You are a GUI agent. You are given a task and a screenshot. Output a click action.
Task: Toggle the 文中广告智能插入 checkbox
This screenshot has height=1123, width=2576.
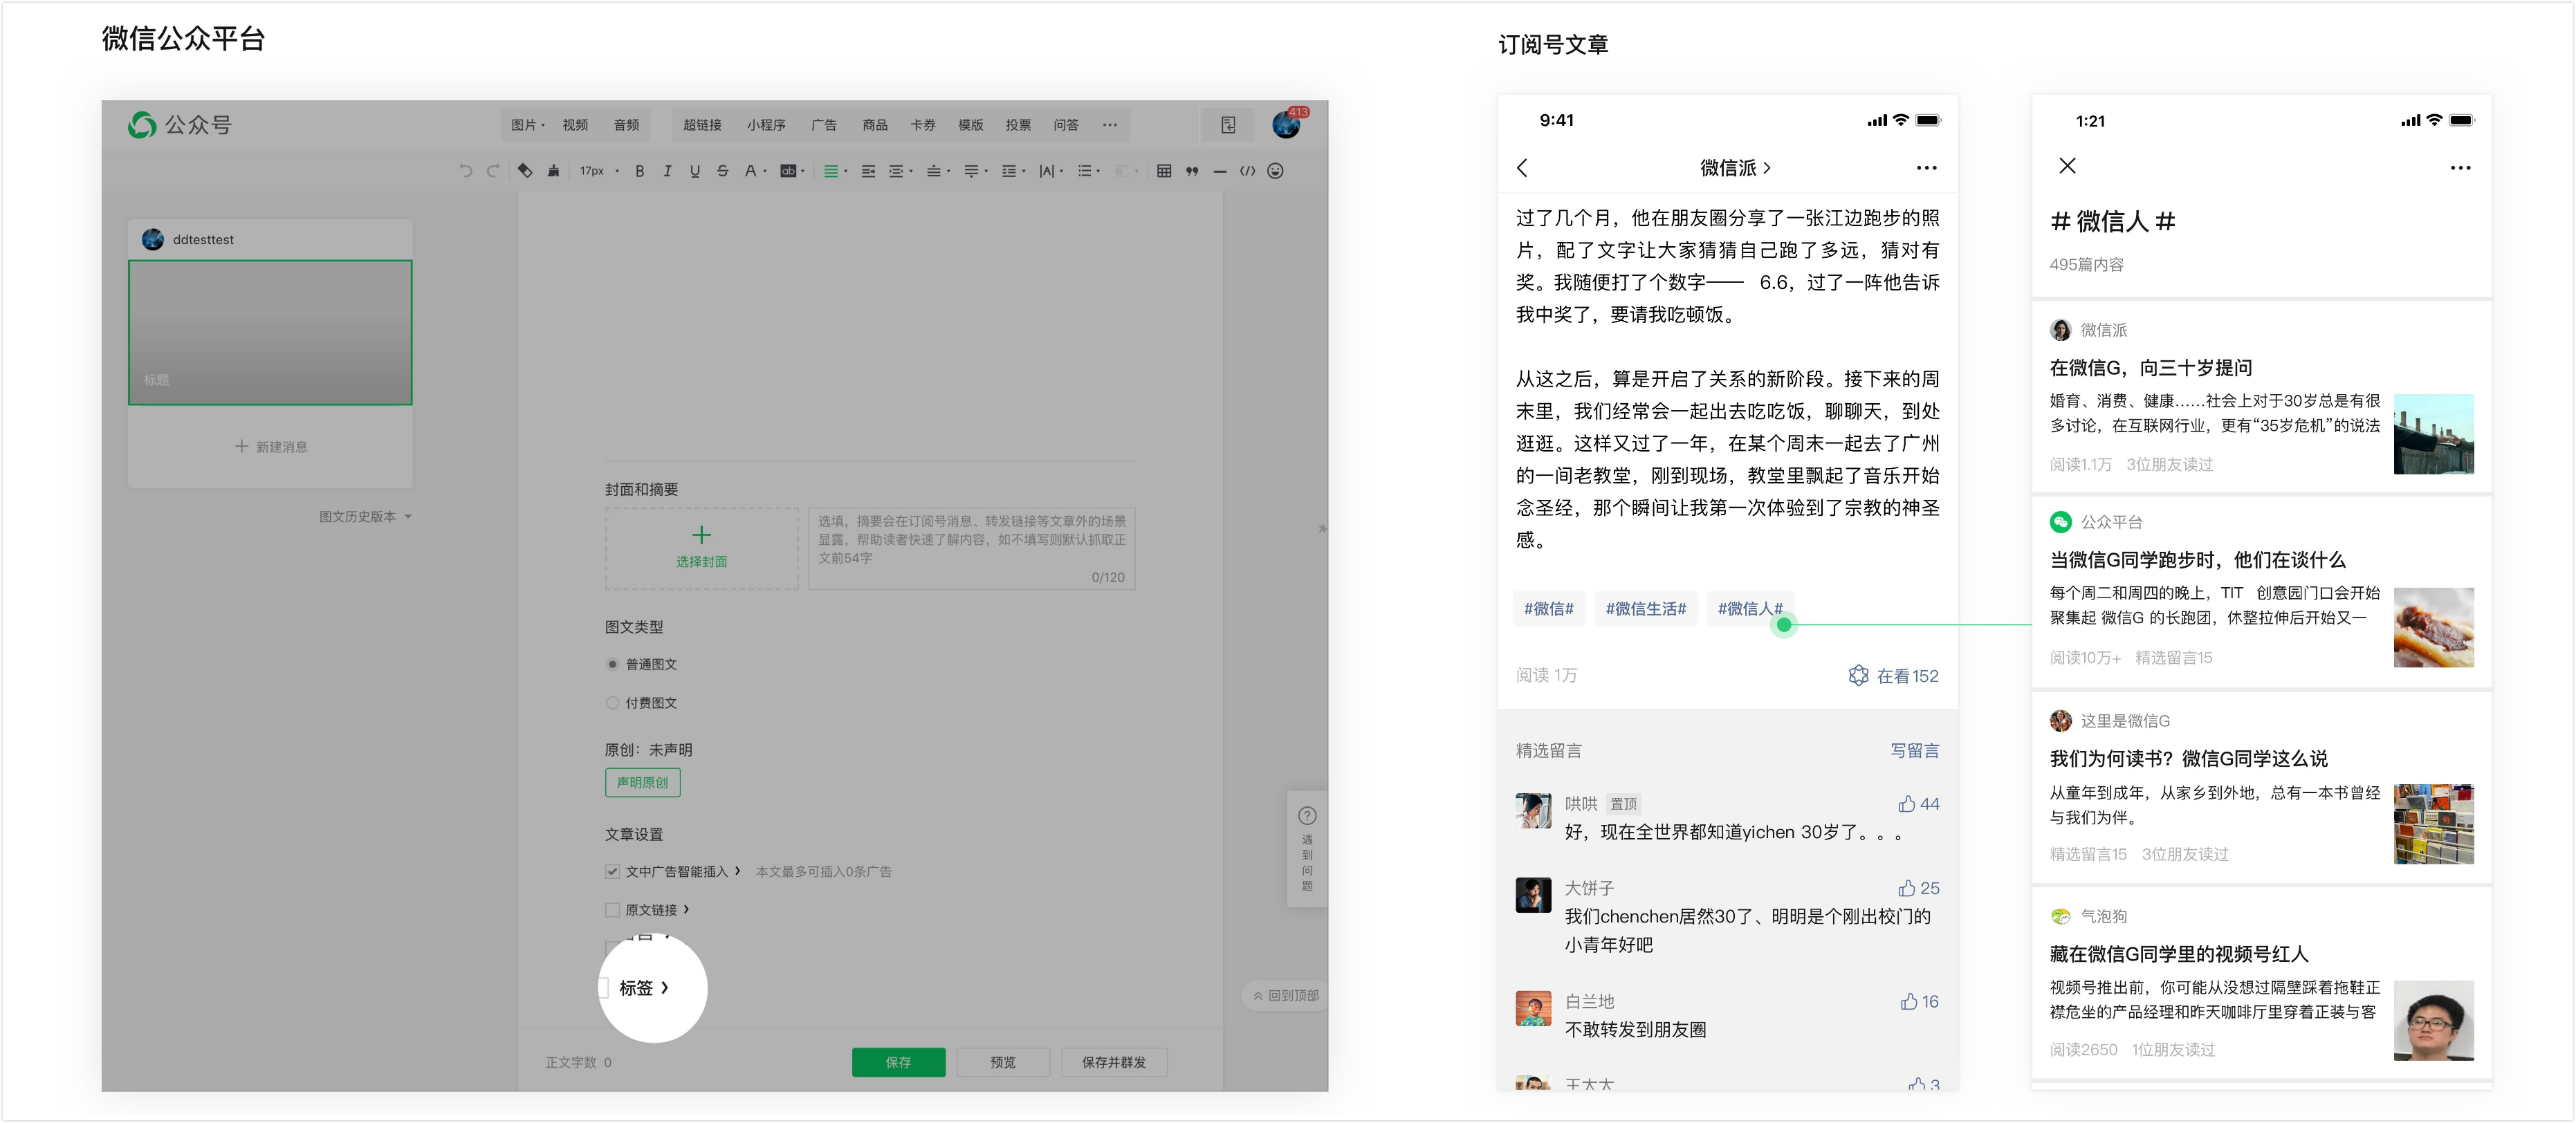pyautogui.click(x=612, y=871)
